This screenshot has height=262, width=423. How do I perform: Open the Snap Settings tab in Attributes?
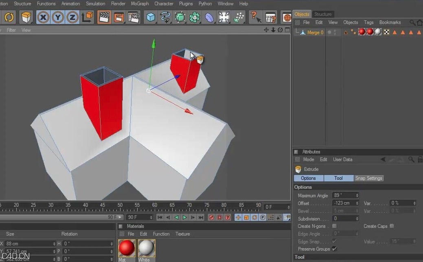pos(368,178)
